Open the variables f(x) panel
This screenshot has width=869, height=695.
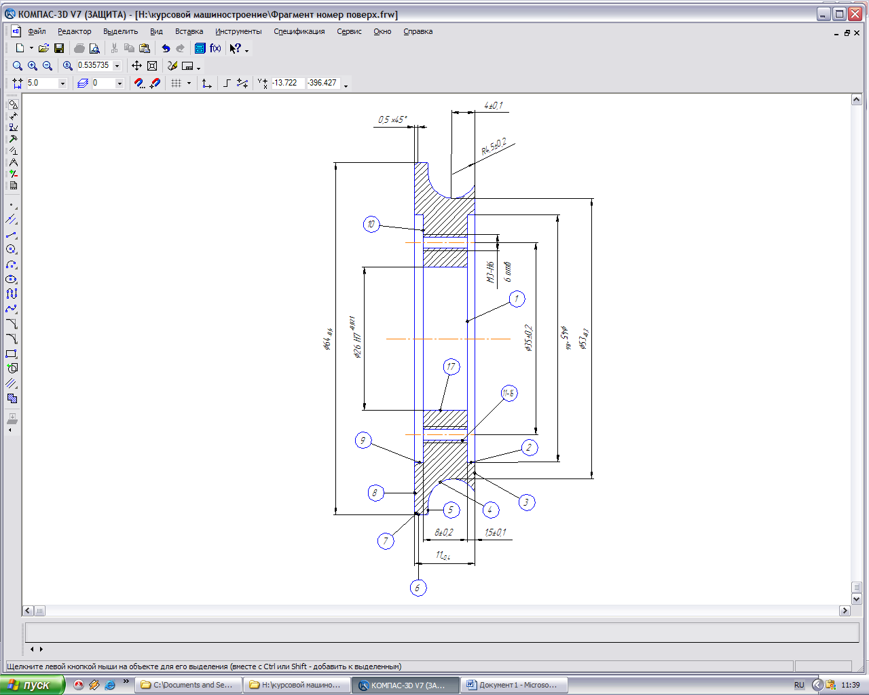click(x=215, y=48)
